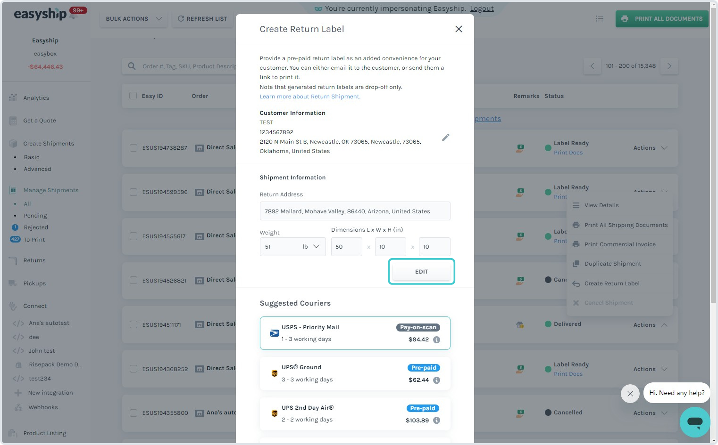
Task: Choose Print All Shipping Documents menu item
Action: 619,225
